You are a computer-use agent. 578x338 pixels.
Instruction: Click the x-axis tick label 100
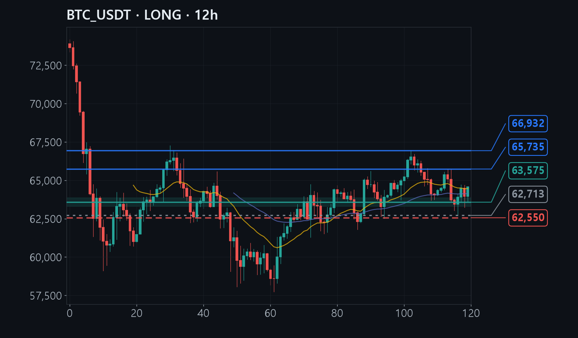[x=404, y=313]
